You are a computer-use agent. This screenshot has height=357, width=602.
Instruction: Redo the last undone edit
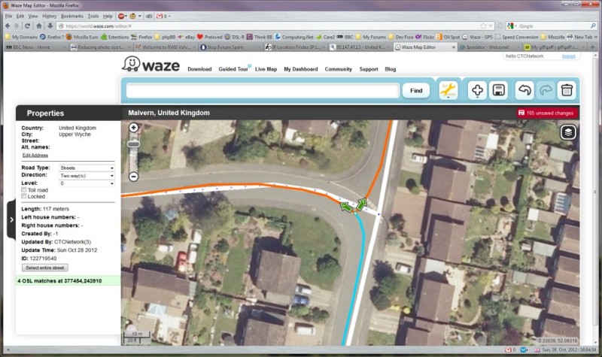click(546, 90)
